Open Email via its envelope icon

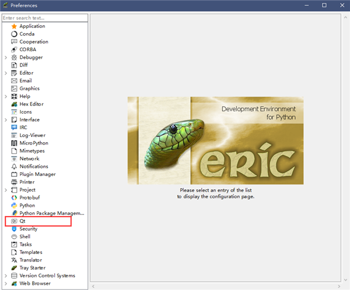[x=14, y=81]
